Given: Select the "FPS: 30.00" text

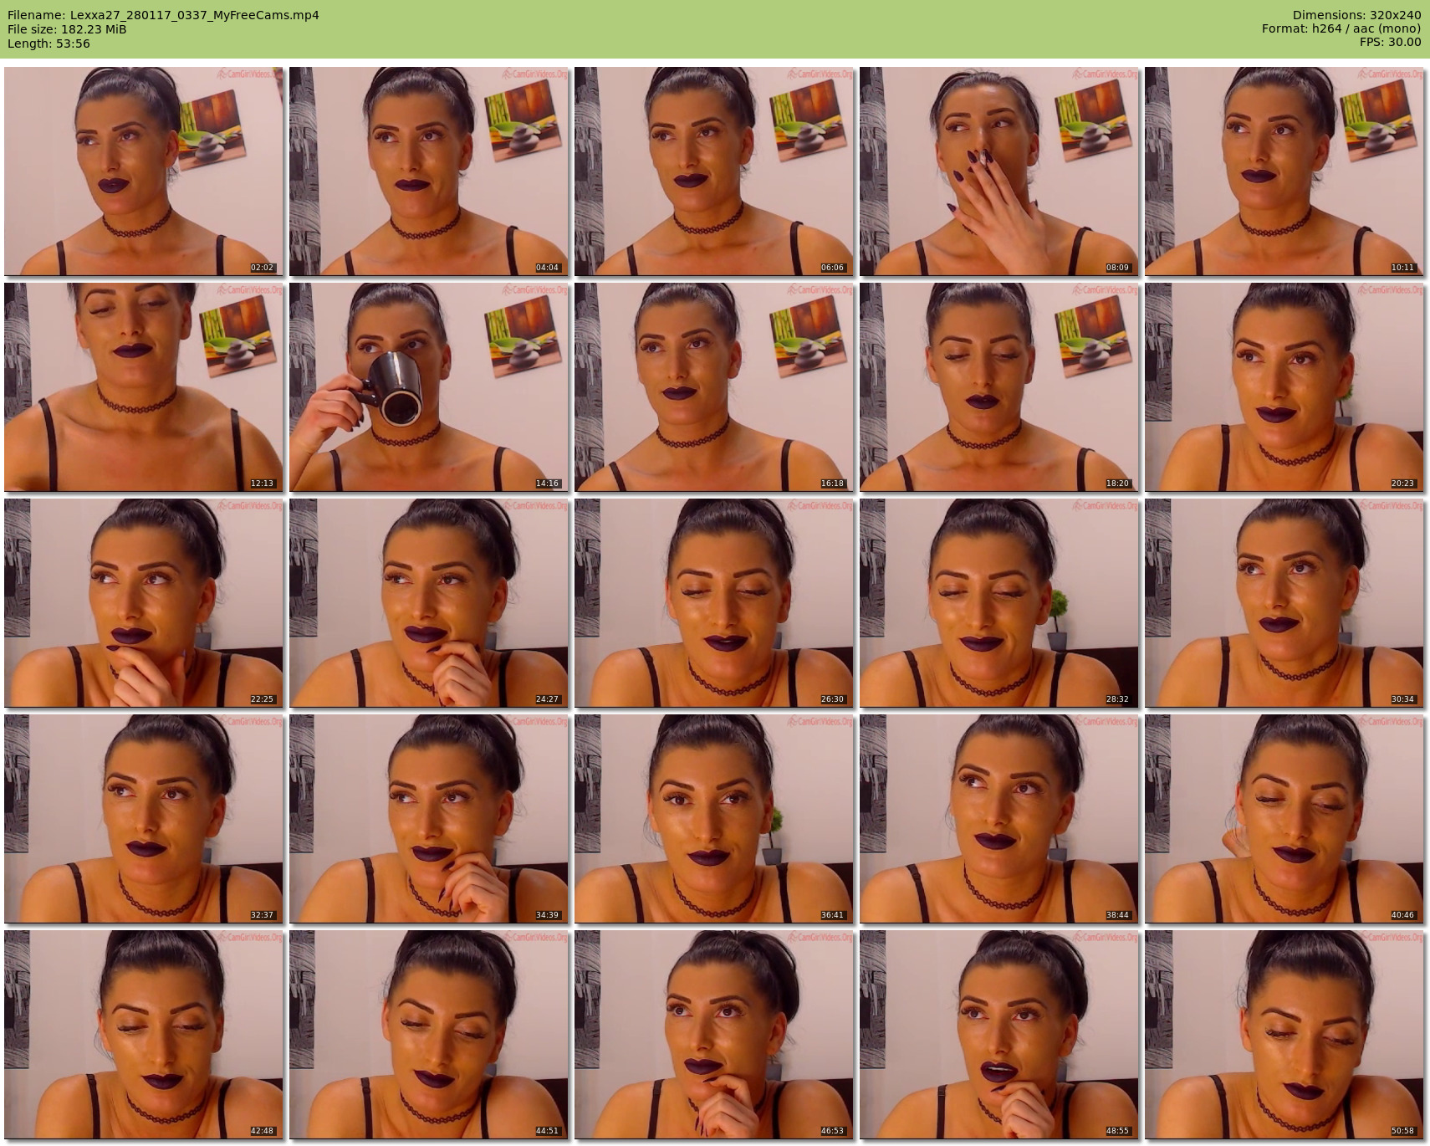Looking at the screenshot, I should [x=1390, y=43].
